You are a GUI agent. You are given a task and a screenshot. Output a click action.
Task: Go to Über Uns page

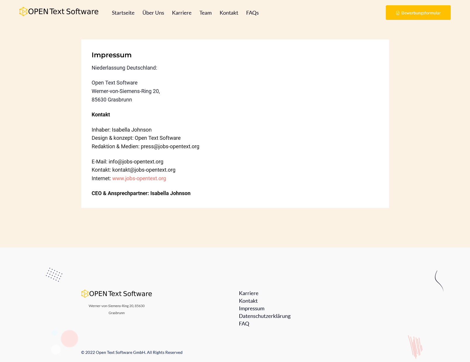[153, 13]
